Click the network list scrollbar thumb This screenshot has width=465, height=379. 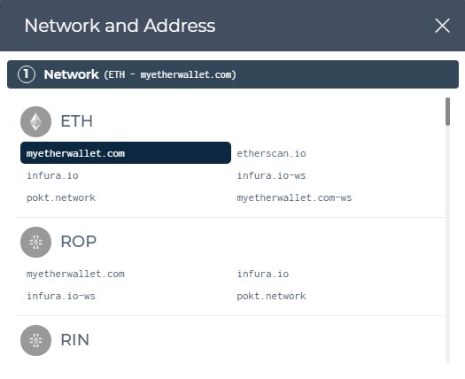[447, 112]
